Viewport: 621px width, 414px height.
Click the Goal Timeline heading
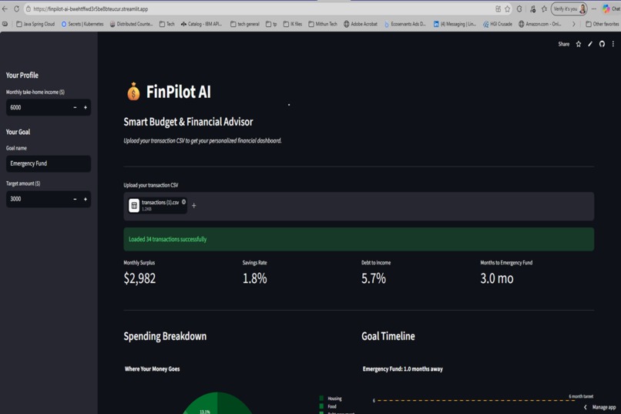[x=388, y=336]
